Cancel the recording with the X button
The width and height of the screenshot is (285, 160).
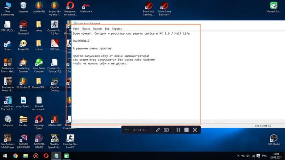click(x=195, y=130)
